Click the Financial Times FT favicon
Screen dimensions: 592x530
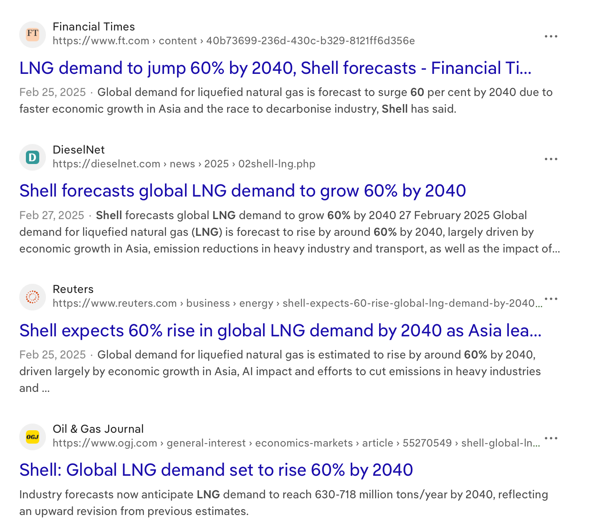[33, 34]
